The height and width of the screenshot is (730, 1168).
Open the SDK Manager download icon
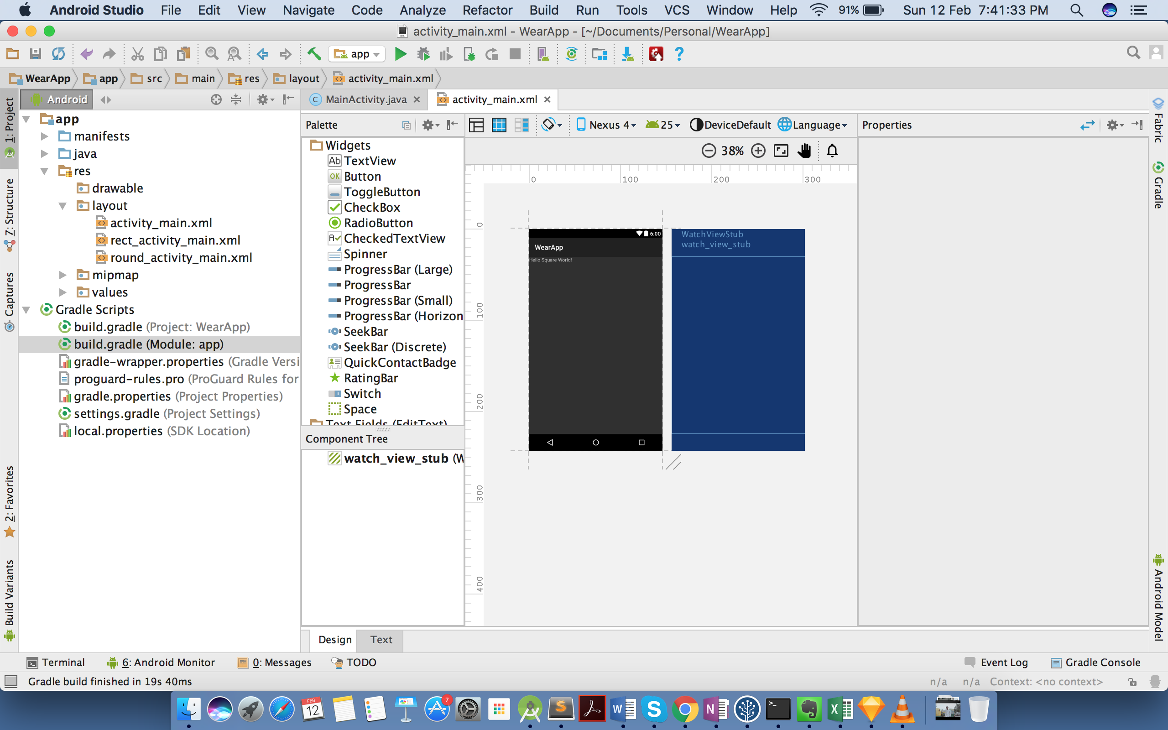tap(628, 54)
